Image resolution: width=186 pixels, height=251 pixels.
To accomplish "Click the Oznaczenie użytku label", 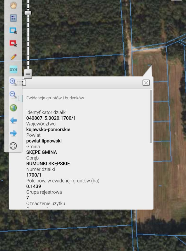I will point(45,203).
